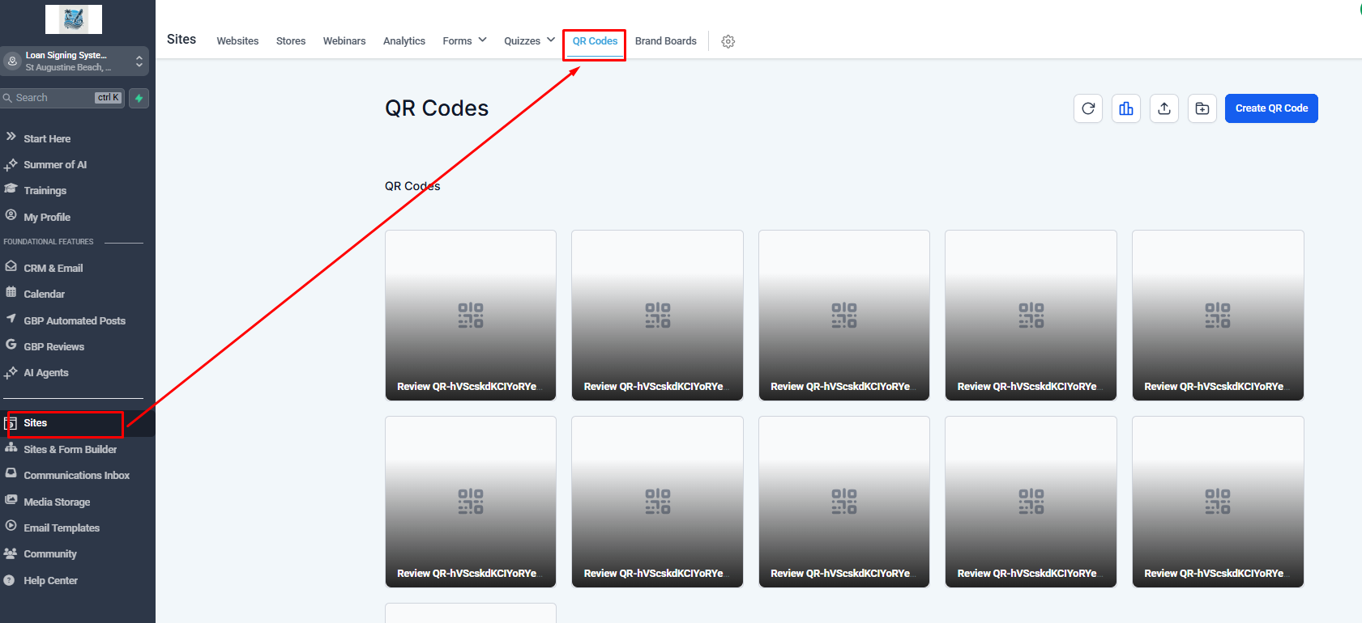Image resolution: width=1362 pixels, height=623 pixels.
Task: Open GBP Automated Posts link
Action: (75, 321)
